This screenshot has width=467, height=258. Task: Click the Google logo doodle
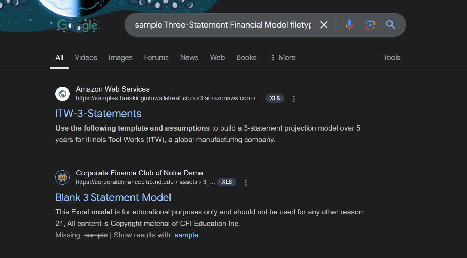77,25
